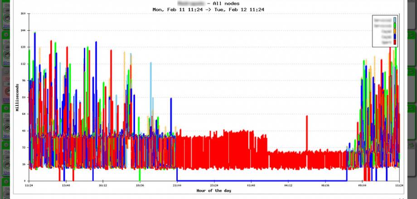
Task: Pick the 06:36 tick on time axis
Action: (325, 185)
